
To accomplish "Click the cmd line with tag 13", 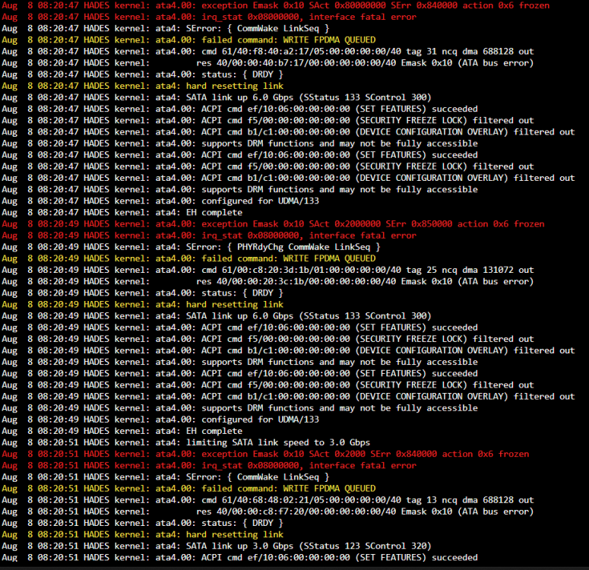I will click(268, 500).
